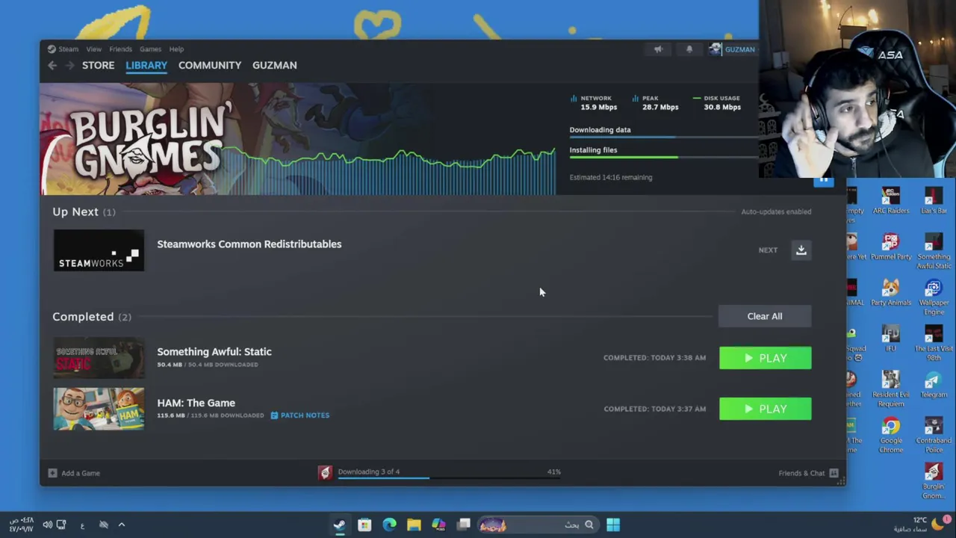Open the Task View taskbar icon
Screen dimensions: 956x538
[x=464, y=525]
